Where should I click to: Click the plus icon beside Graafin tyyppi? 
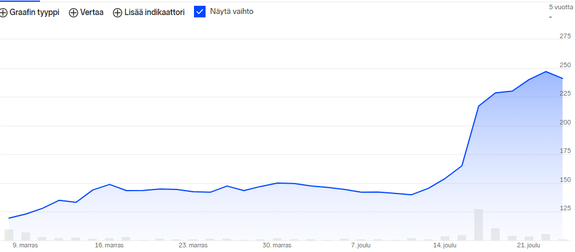3,13
